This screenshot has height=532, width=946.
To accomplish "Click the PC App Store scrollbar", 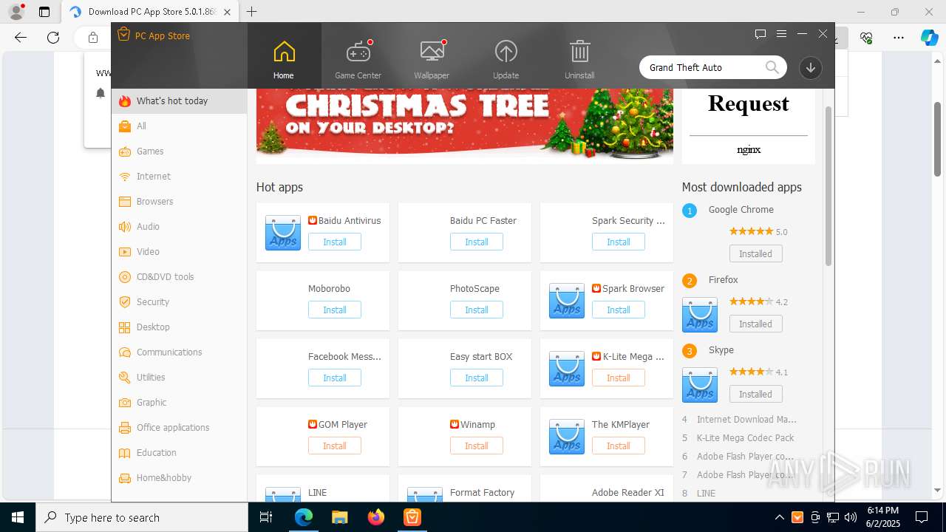I will (828, 186).
